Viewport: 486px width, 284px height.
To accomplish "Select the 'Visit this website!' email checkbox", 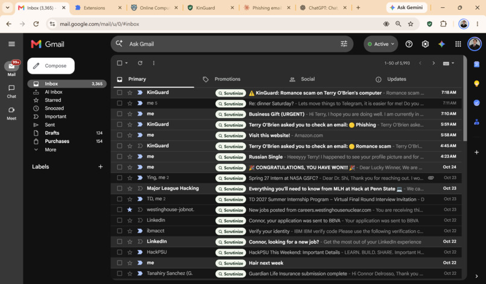I will (119, 135).
